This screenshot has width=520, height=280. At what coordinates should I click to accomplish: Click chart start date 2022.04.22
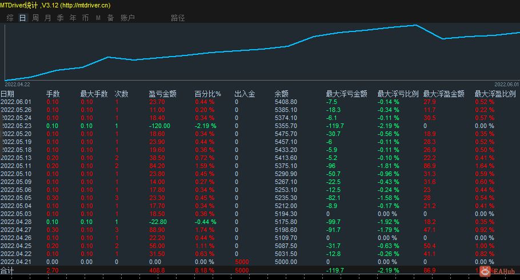click(x=18, y=85)
